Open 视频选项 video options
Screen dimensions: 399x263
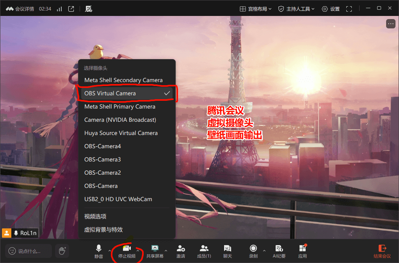pos(127,216)
